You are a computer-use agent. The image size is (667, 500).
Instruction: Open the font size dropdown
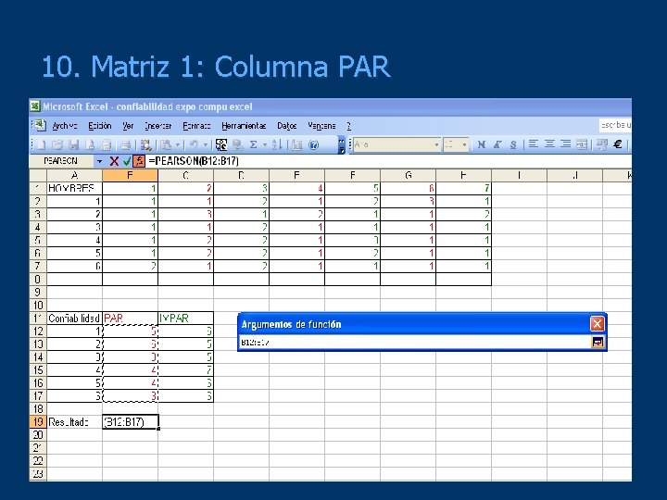(x=464, y=145)
